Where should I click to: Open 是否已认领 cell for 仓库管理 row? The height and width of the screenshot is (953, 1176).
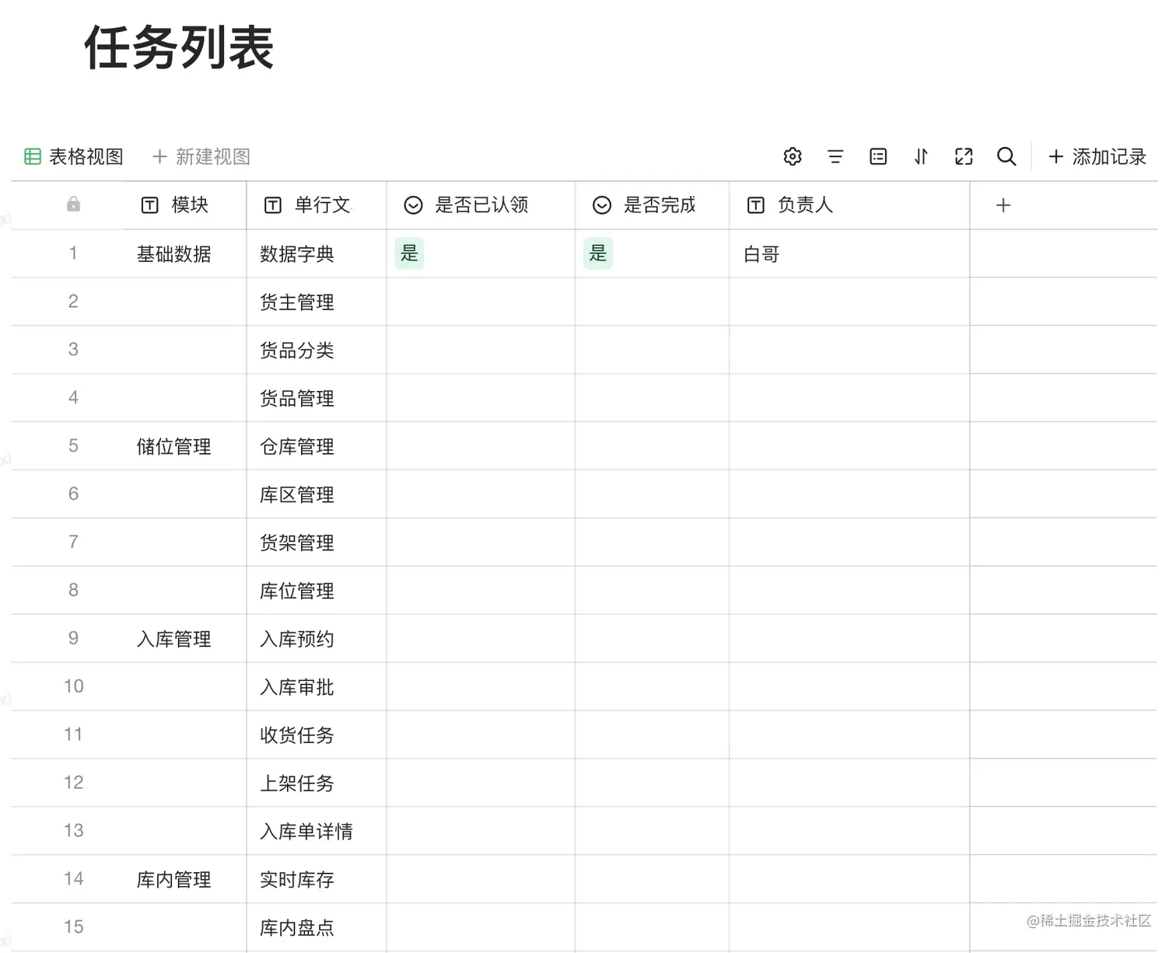(x=481, y=446)
